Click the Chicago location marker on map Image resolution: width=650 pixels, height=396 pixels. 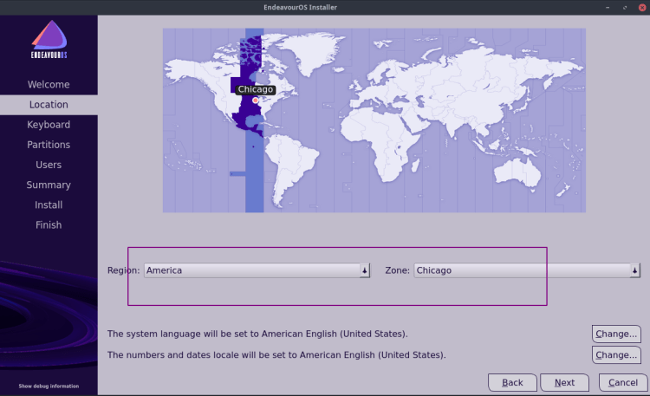[x=256, y=101]
